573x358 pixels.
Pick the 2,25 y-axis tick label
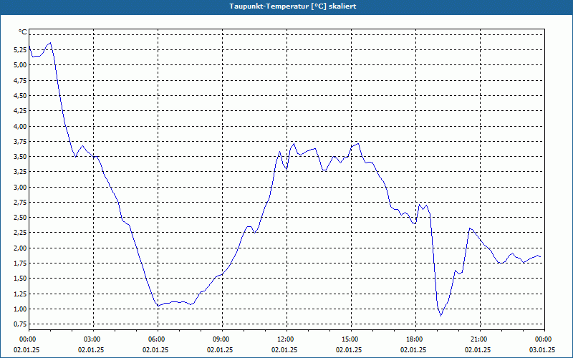[x=21, y=233]
